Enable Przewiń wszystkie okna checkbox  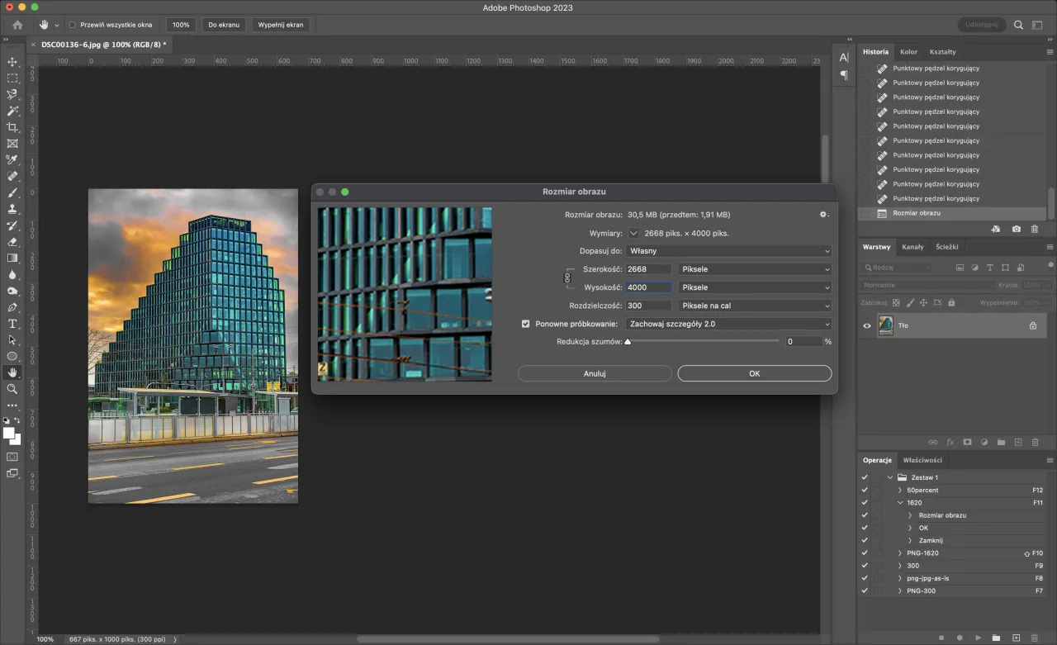click(x=72, y=25)
